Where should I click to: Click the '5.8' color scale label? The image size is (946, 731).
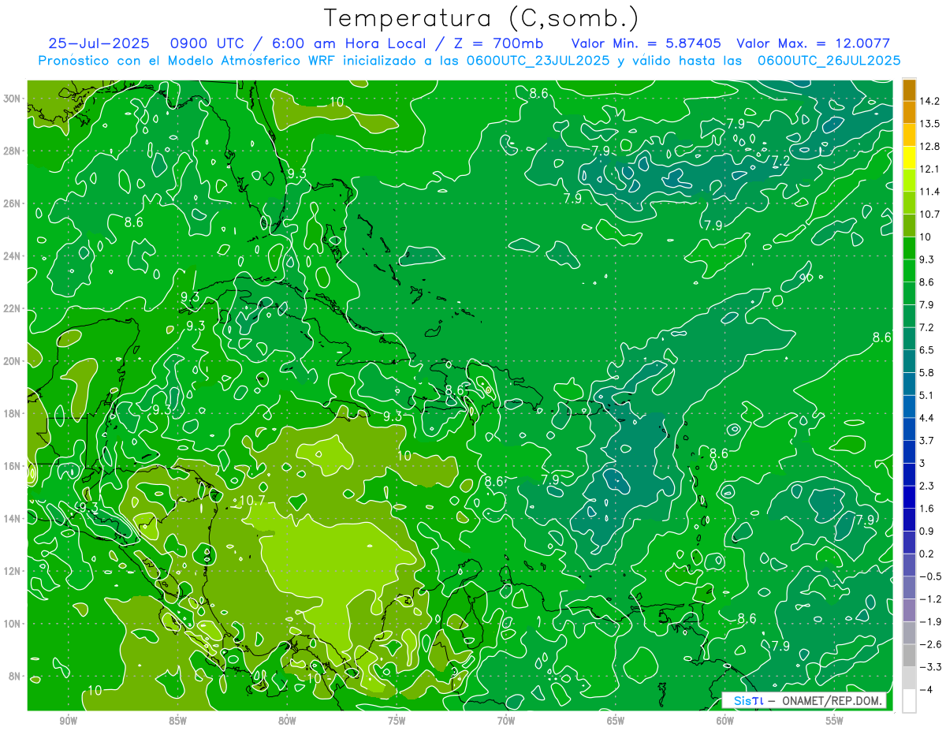coord(927,373)
